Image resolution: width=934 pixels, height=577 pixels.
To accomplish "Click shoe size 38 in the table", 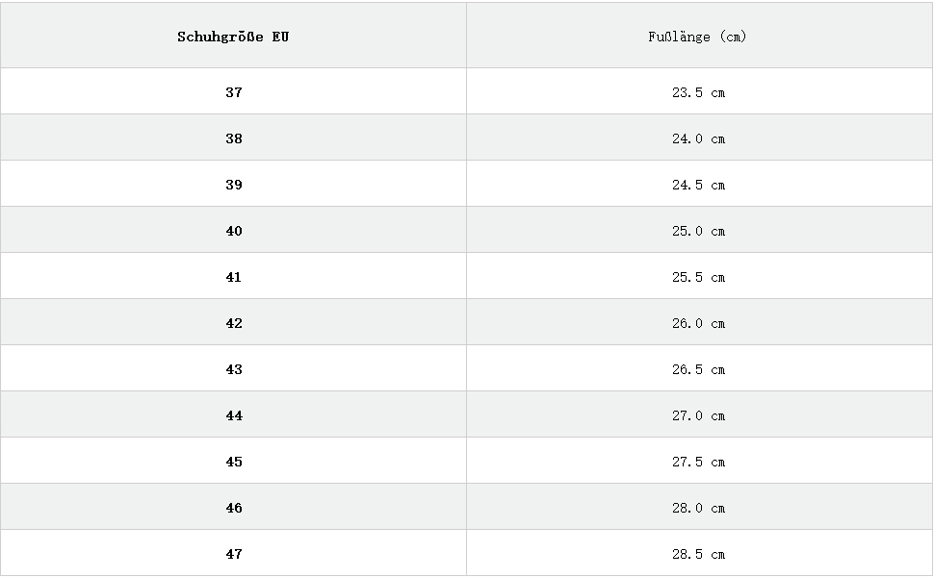I will [234, 138].
